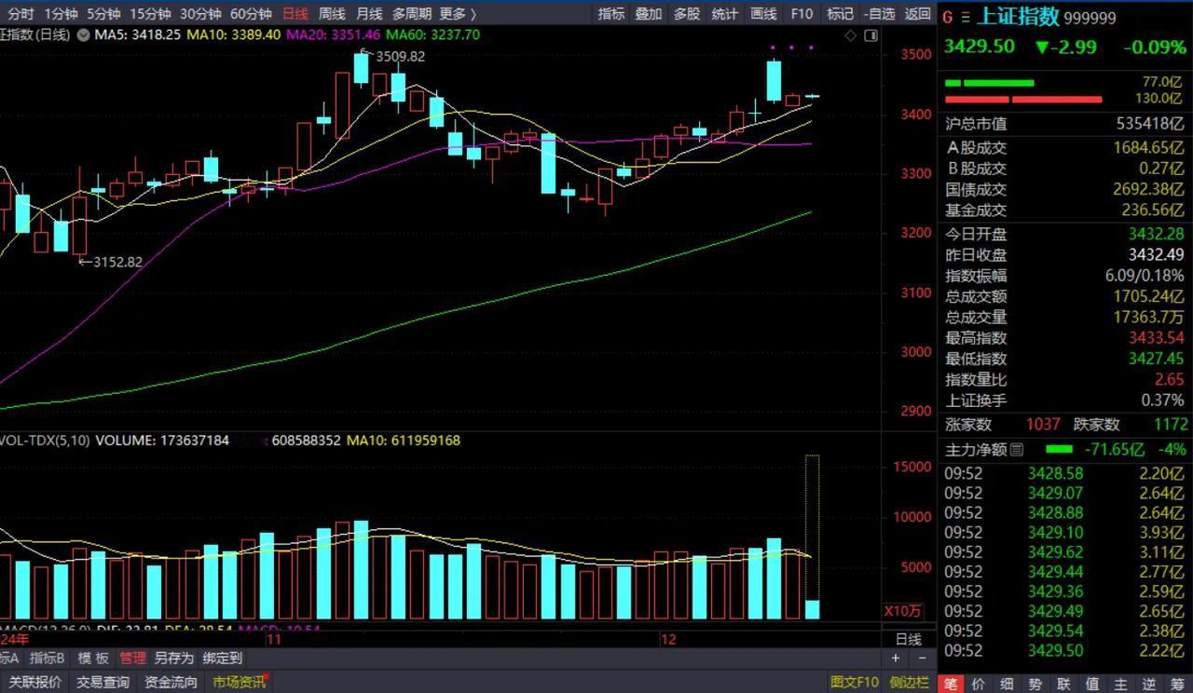The width and height of the screenshot is (1193, 693).
Task: Click the 返回 back button
Action: pyautogui.click(x=918, y=13)
